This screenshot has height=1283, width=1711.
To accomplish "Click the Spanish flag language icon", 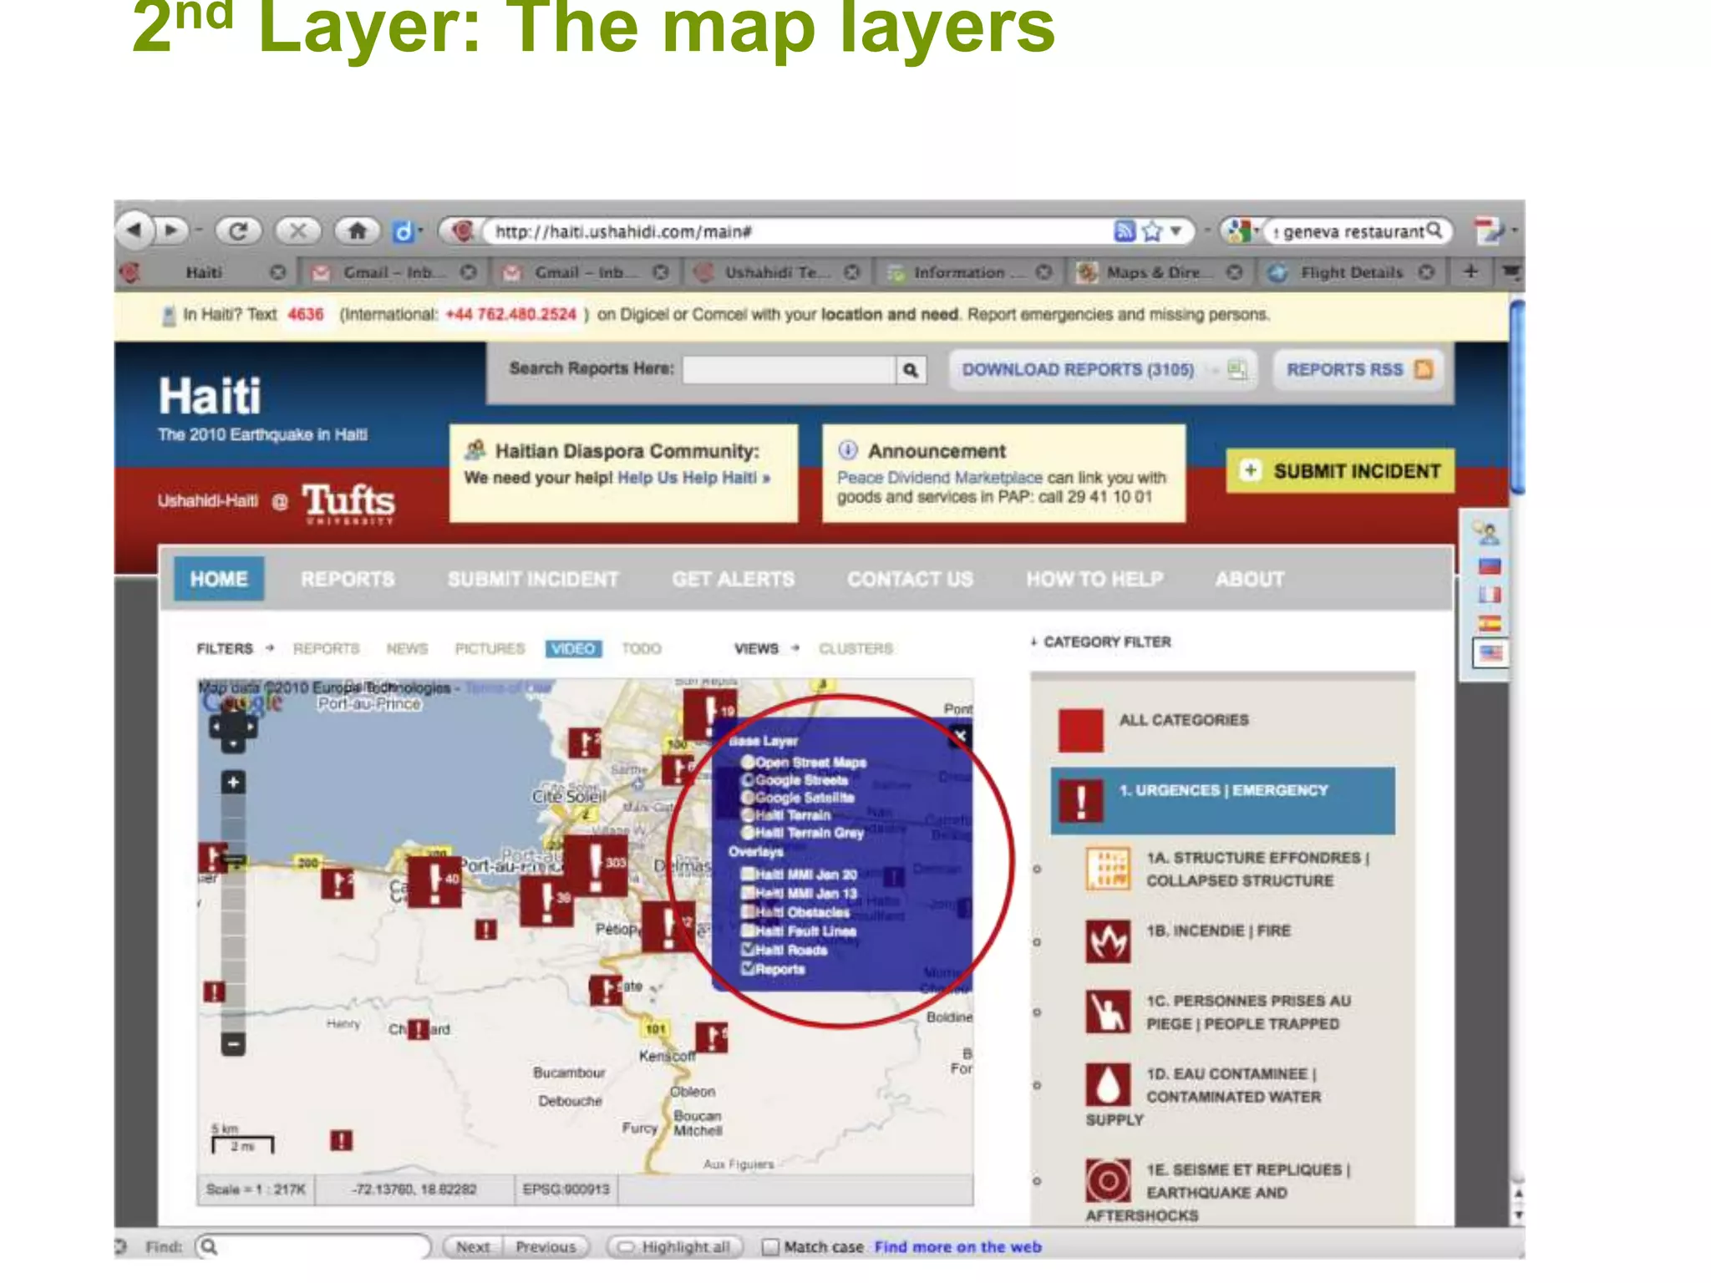I will pos(1490,623).
